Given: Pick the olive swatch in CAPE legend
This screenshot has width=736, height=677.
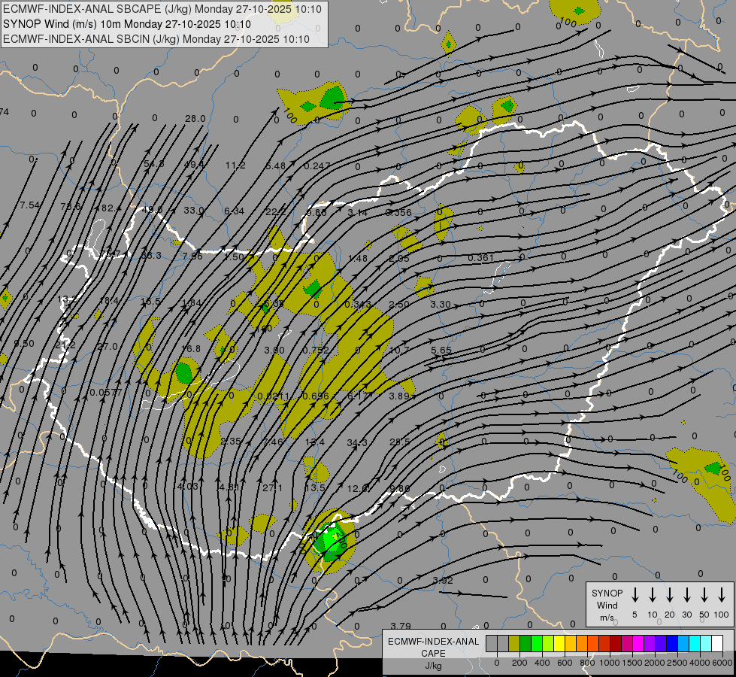Looking at the screenshot, I should (514, 643).
